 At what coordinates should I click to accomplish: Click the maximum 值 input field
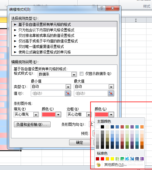click(x=91, y=94)
